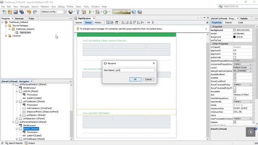This screenshot has width=258, height=145.
Task: Toggle the doubleBuffered checkbox
Action: [x=235, y=74]
